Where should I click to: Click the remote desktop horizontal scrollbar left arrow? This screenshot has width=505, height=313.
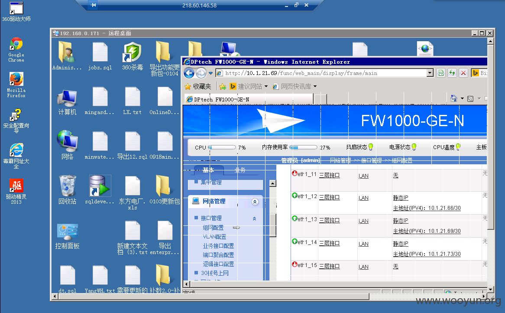coord(55,296)
